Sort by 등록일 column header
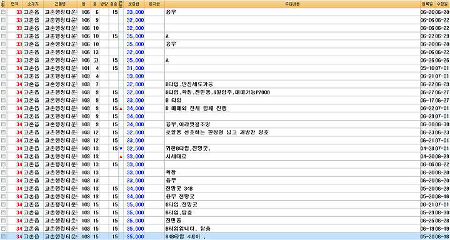 (427, 4)
